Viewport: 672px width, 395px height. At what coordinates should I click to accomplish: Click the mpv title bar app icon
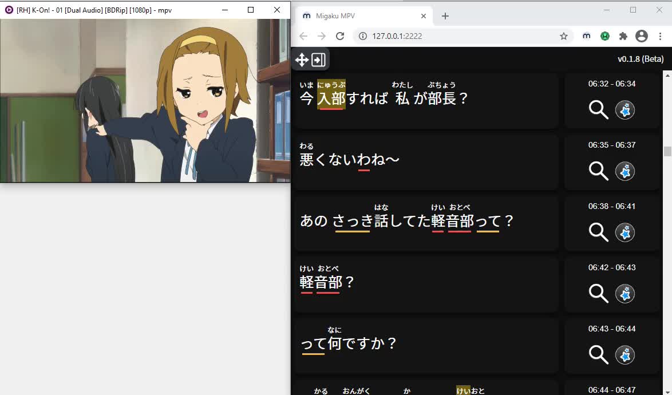tap(9, 9)
